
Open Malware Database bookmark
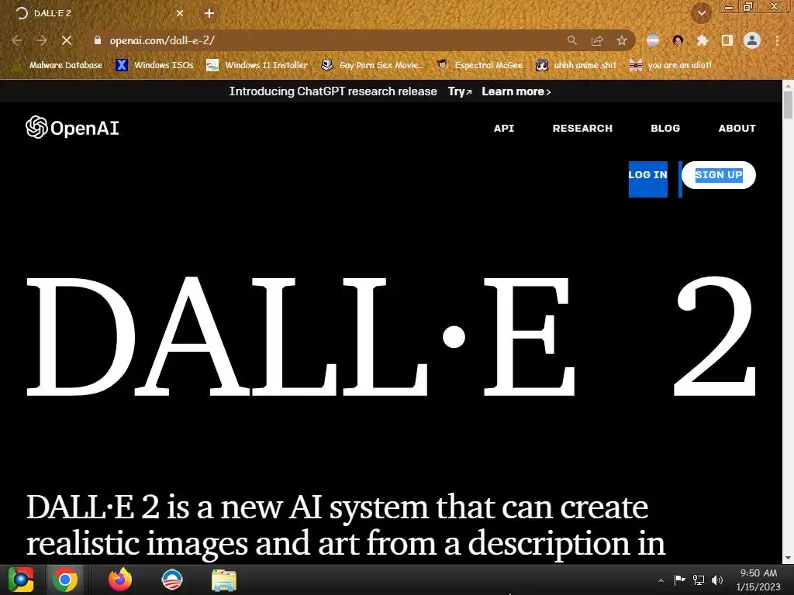tap(59, 65)
